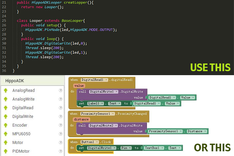Open Text property dropdown beside Label1
234x156 pixels.
115,103
